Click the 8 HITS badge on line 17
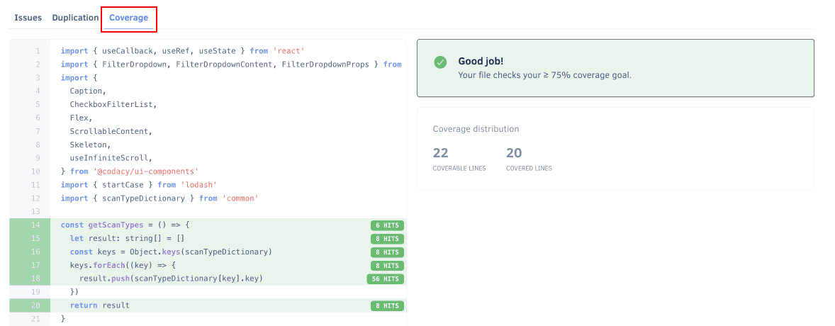 [387, 266]
